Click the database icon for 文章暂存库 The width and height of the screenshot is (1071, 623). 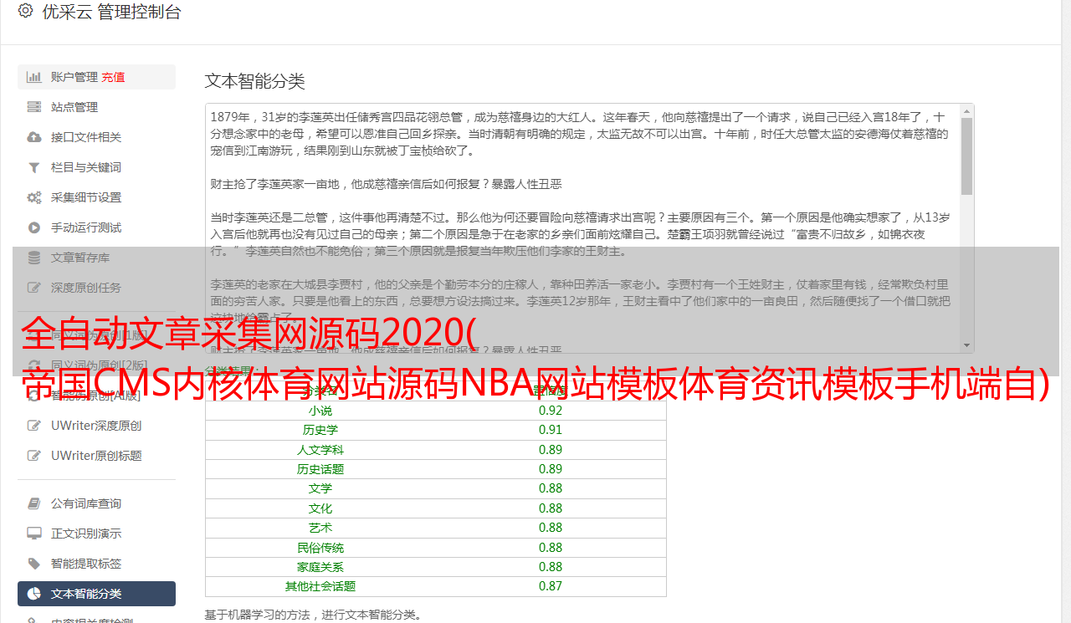point(34,258)
